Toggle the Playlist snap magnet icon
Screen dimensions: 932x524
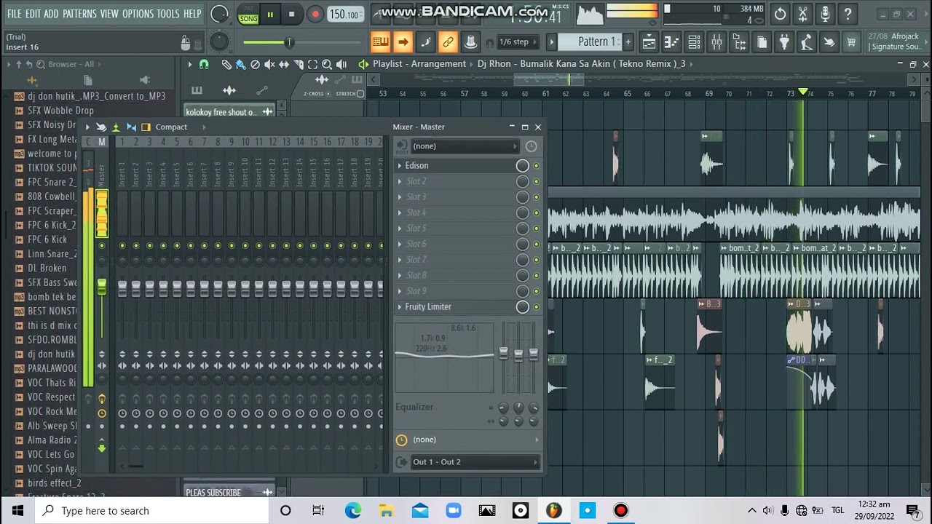pyautogui.click(x=204, y=64)
